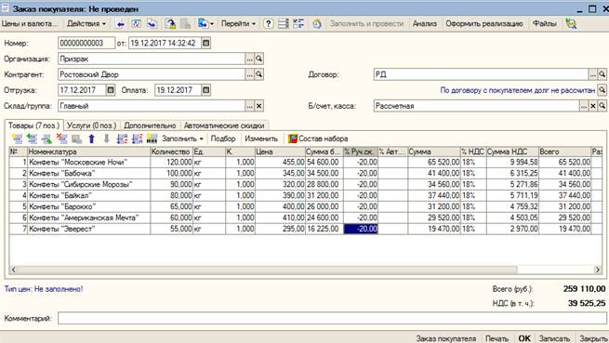
Task: Click the magnifier beside the debt-not-calculated link
Action: 602,90
